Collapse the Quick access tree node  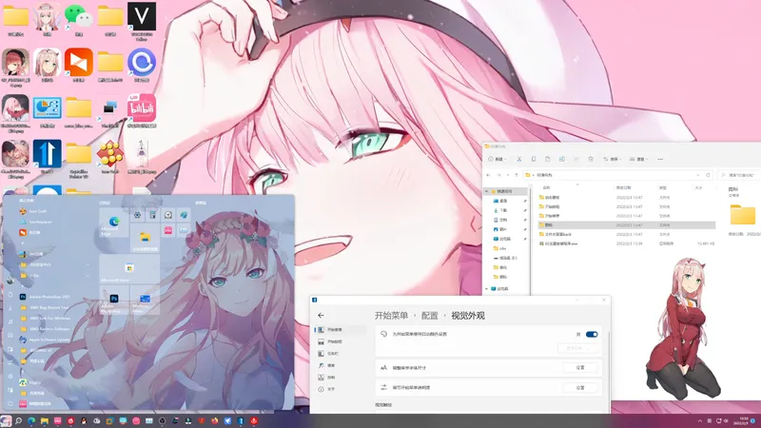pyautogui.click(x=487, y=191)
